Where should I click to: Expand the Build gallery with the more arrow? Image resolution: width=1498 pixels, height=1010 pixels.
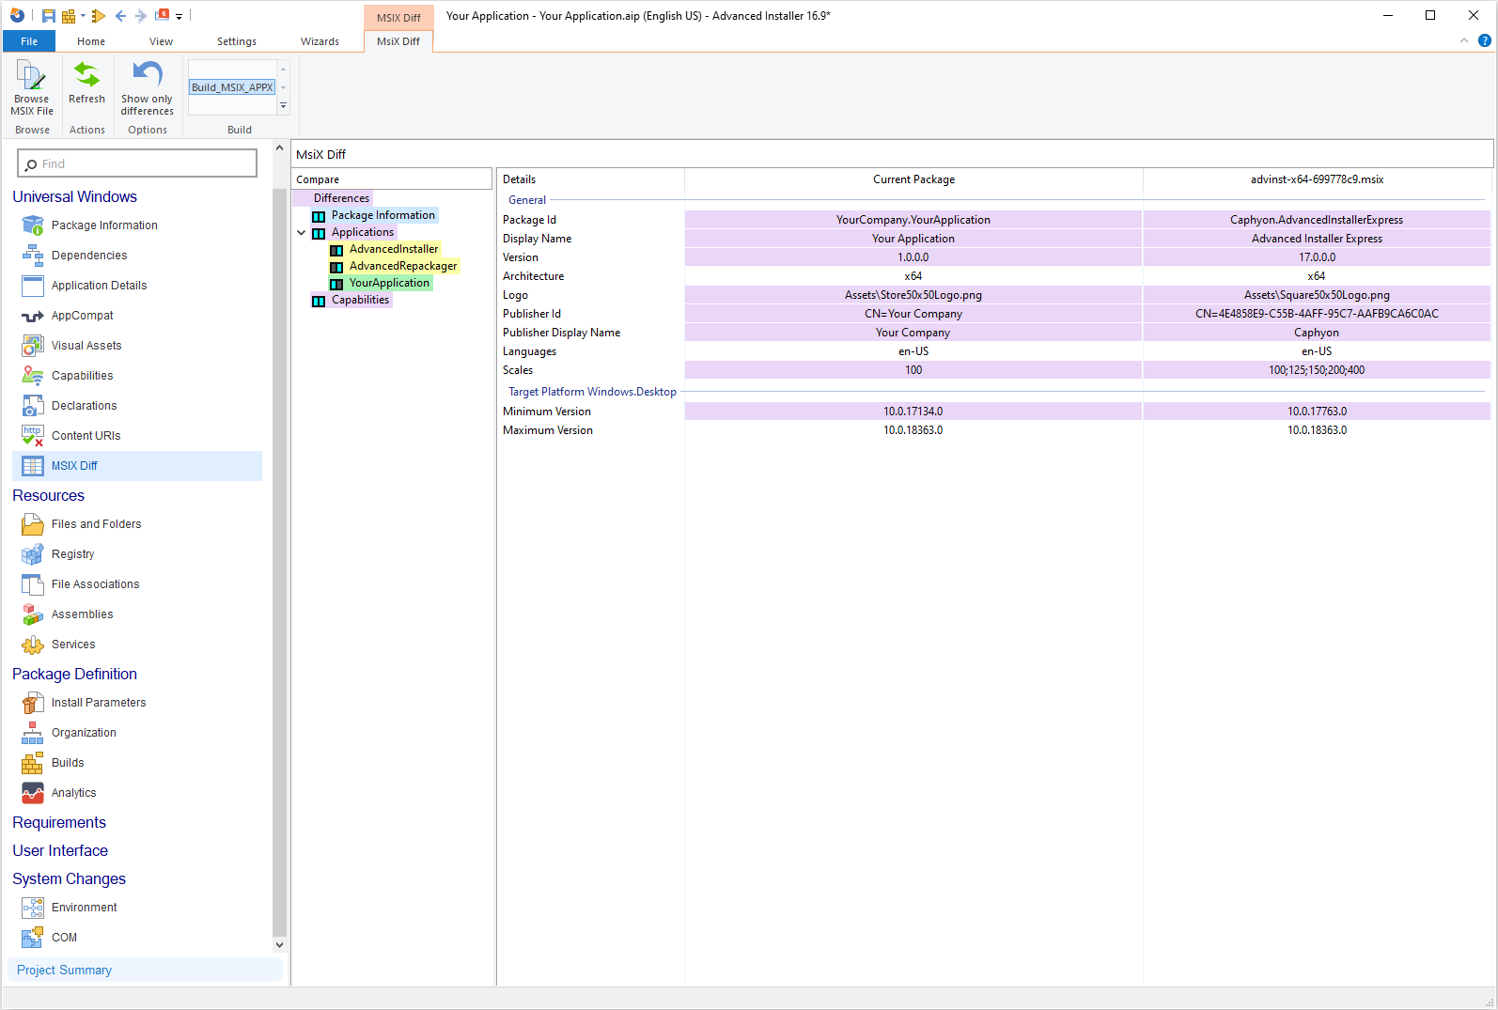[x=284, y=106]
